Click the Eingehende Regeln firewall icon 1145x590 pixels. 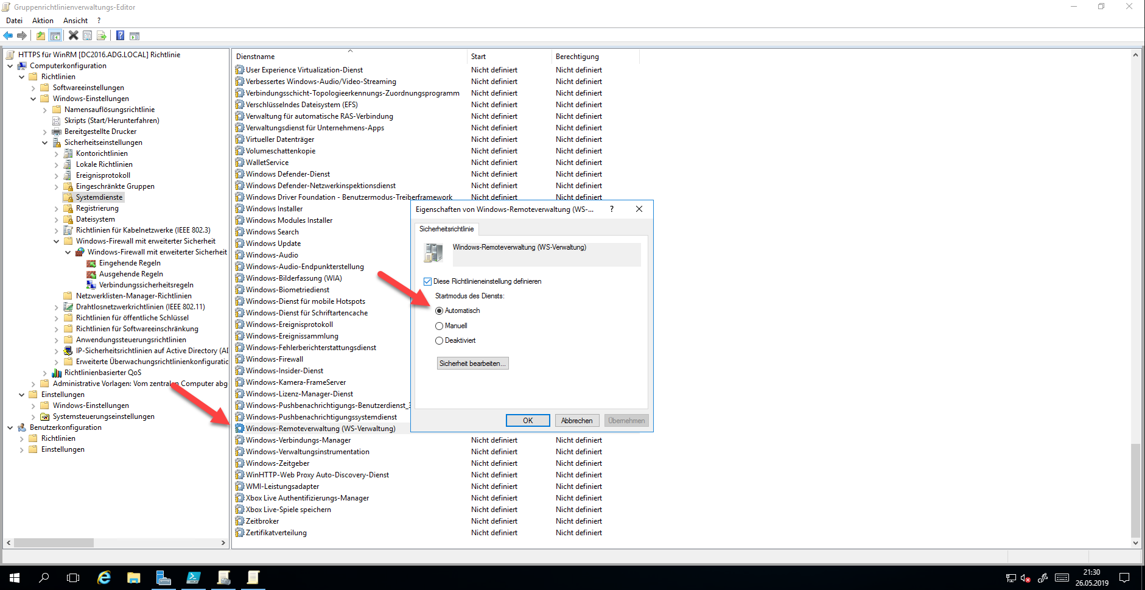pyautogui.click(x=91, y=263)
